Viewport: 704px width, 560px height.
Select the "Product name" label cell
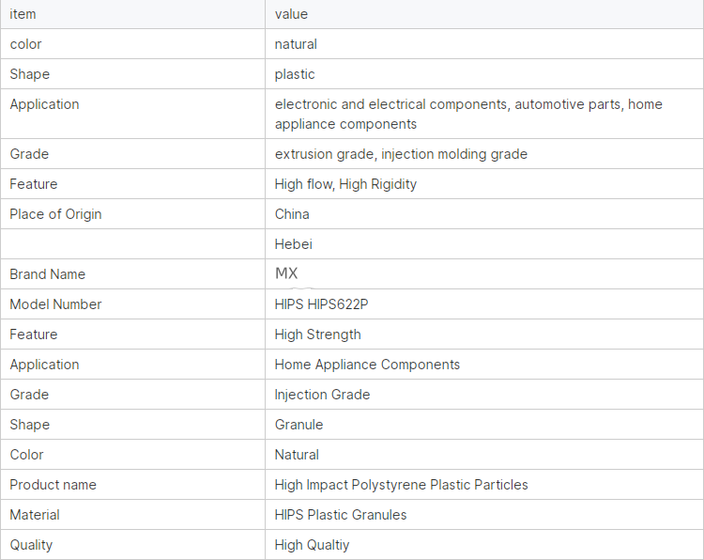pyautogui.click(x=53, y=485)
